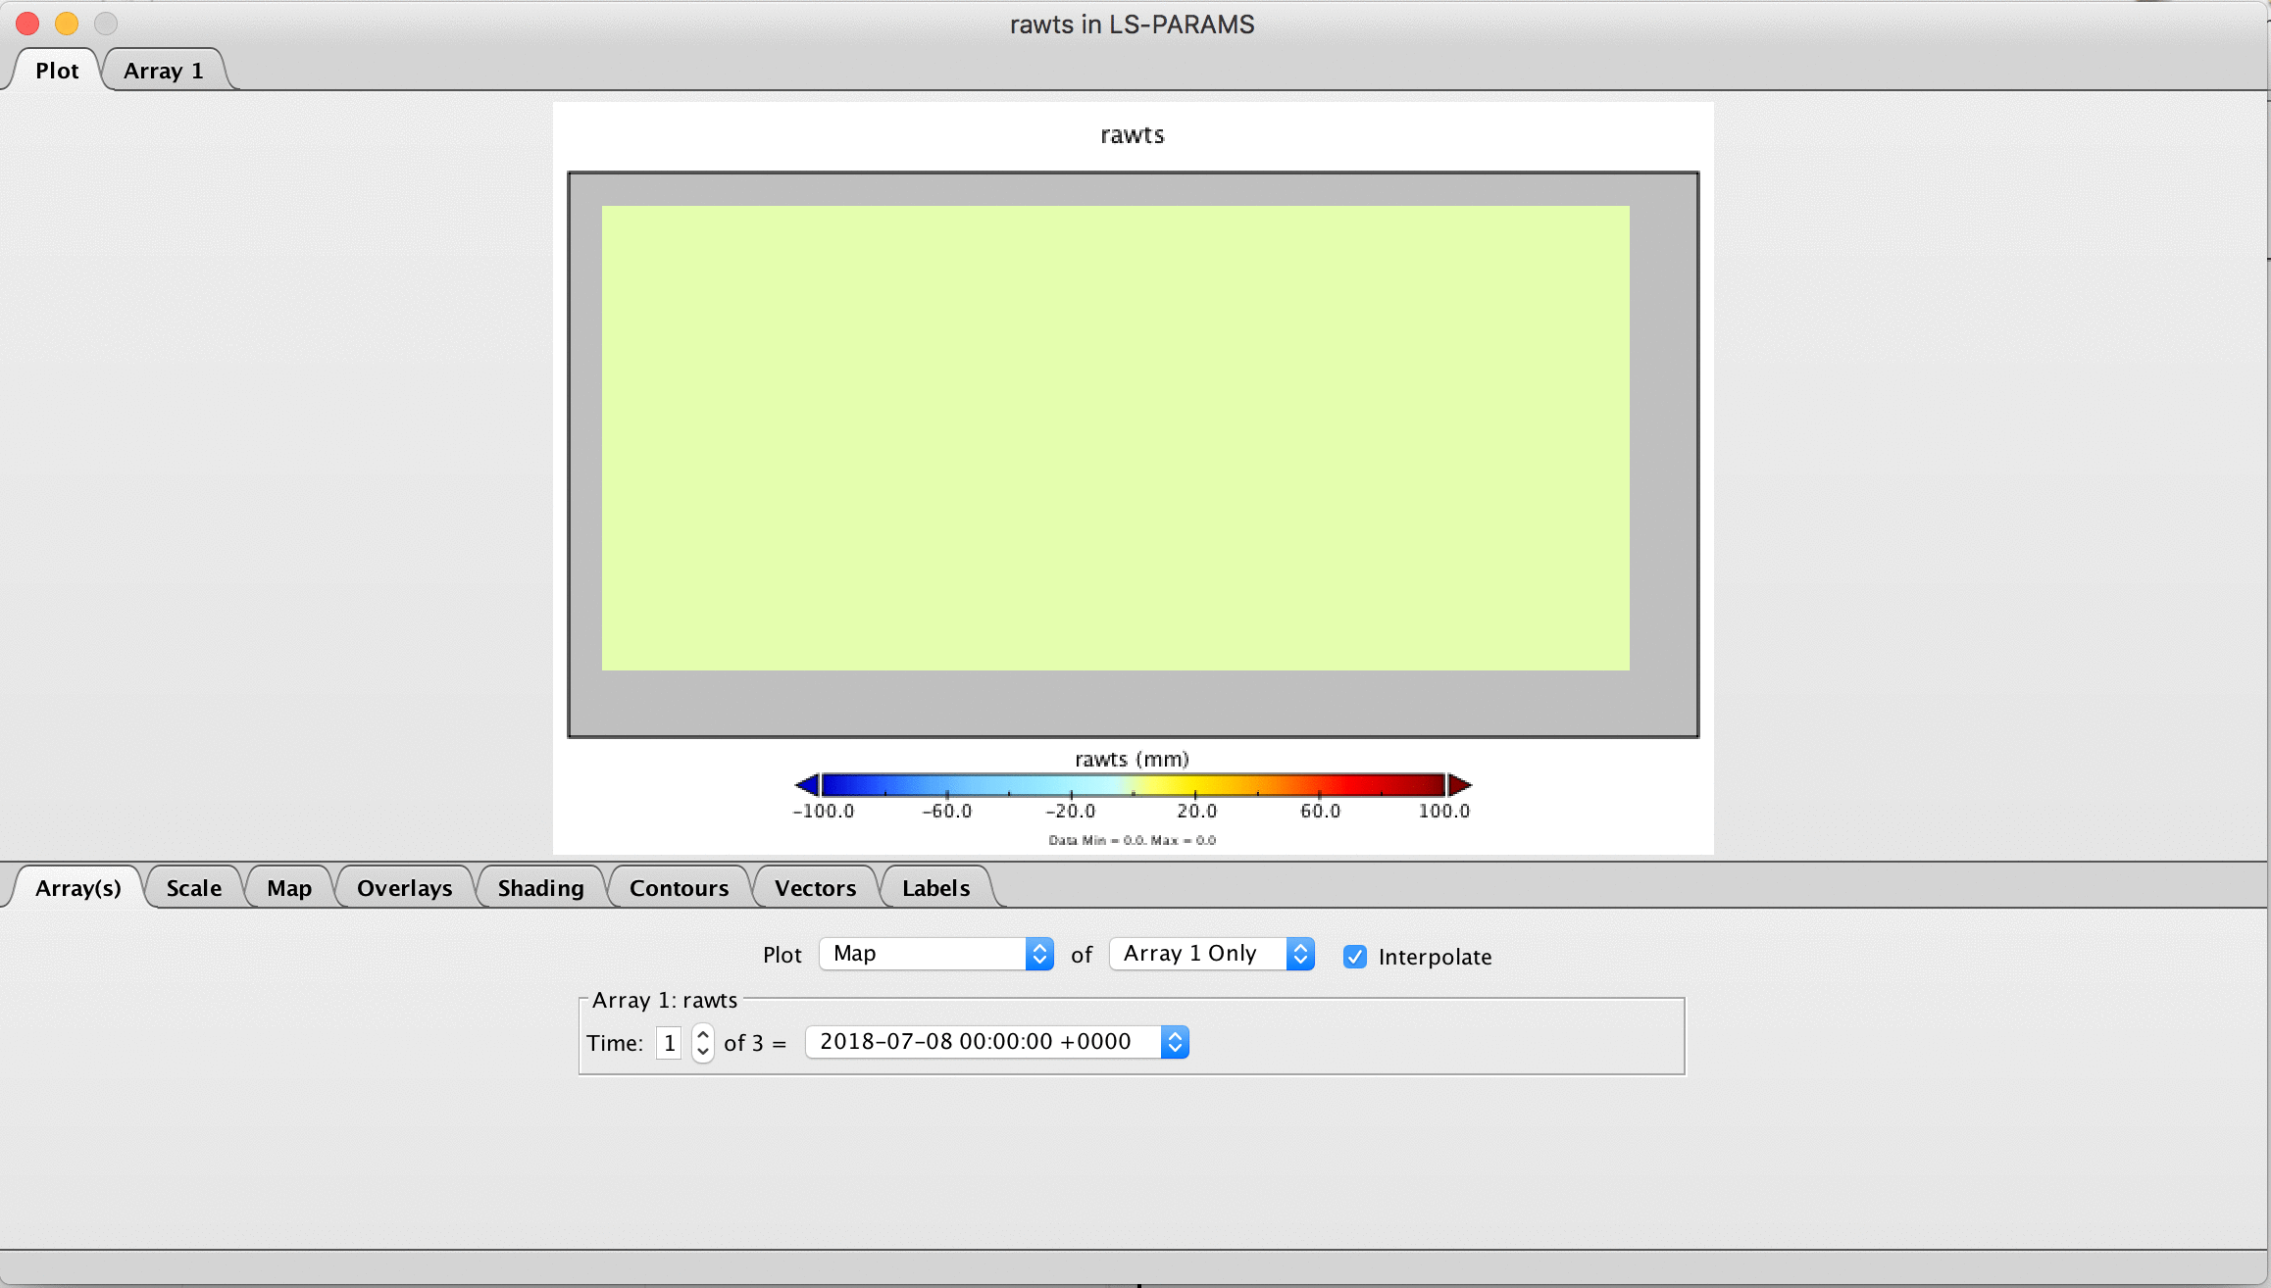Increment Time using the up stepper arrow
The image size is (2271, 1288).
point(702,1033)
